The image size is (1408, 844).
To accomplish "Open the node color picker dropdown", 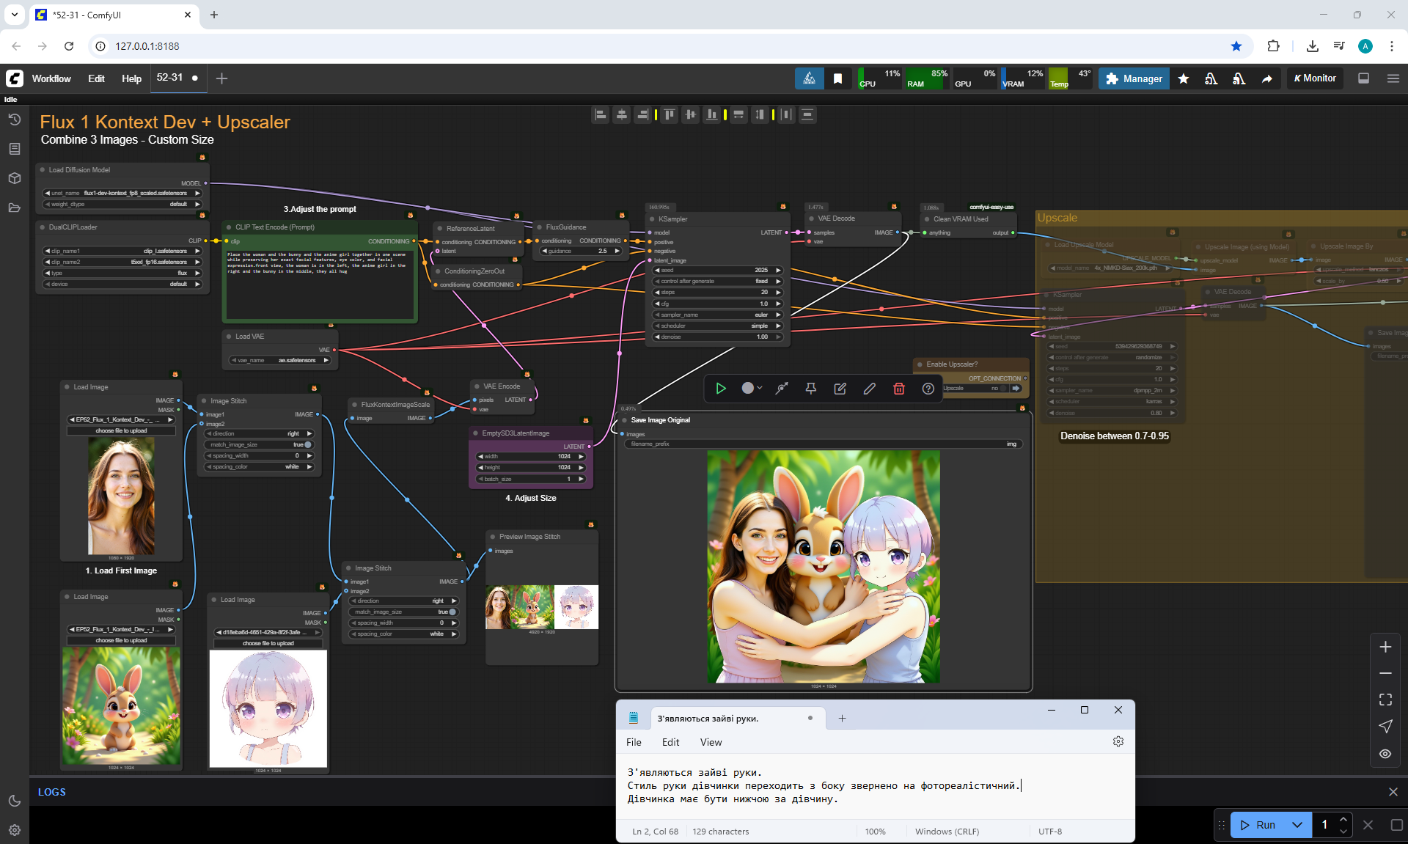I will pos(752,389).
